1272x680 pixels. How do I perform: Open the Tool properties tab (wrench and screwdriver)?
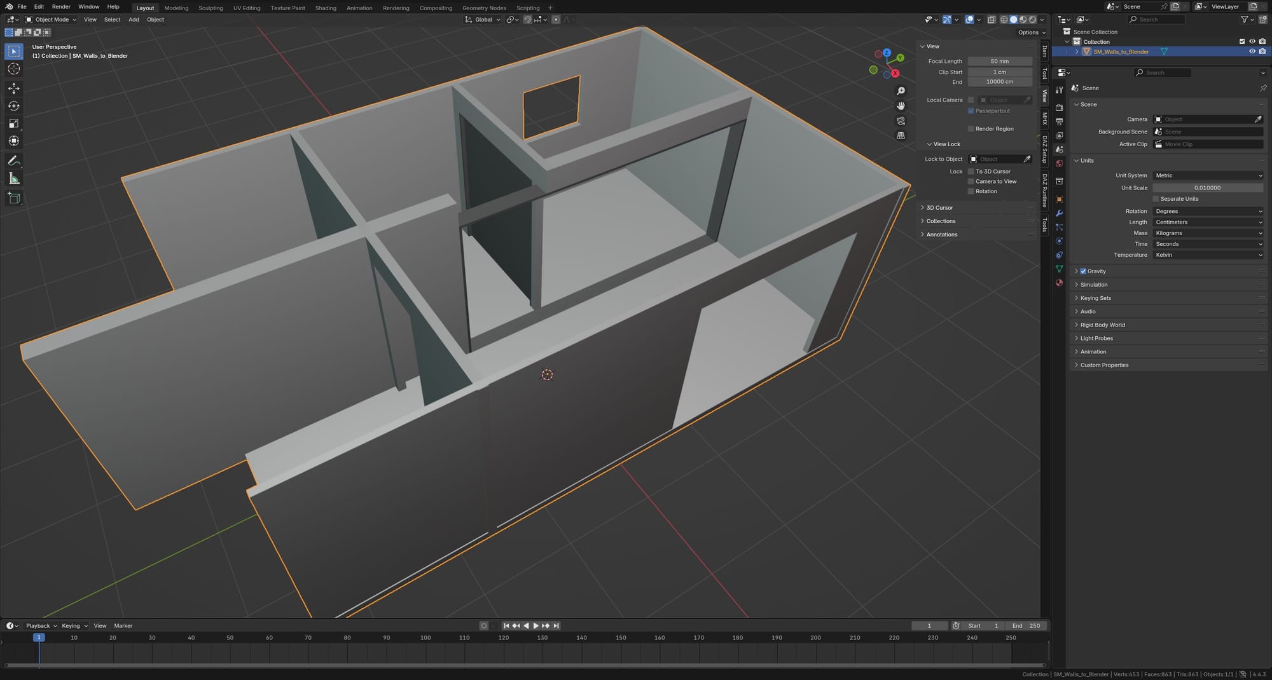[x=1059, y=90]
